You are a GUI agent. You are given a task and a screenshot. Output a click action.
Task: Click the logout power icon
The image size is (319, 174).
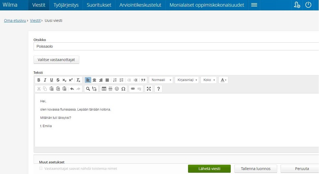[x=308, y=5]
